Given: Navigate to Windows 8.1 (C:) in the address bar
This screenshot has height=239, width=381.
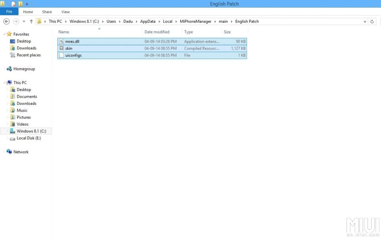Looking at the screenshot, I should pos(84,21).
